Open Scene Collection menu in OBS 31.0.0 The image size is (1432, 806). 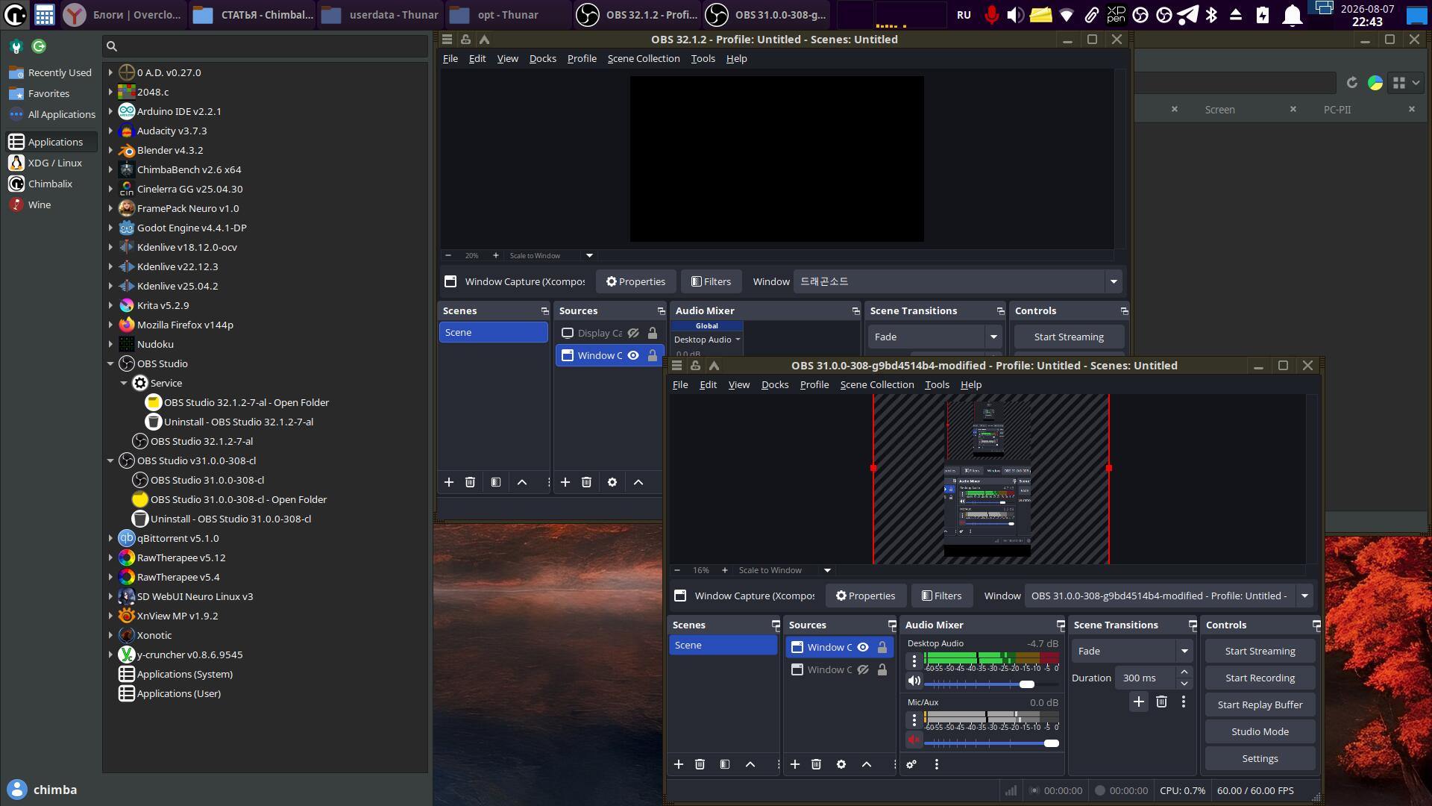pos(877,385)
